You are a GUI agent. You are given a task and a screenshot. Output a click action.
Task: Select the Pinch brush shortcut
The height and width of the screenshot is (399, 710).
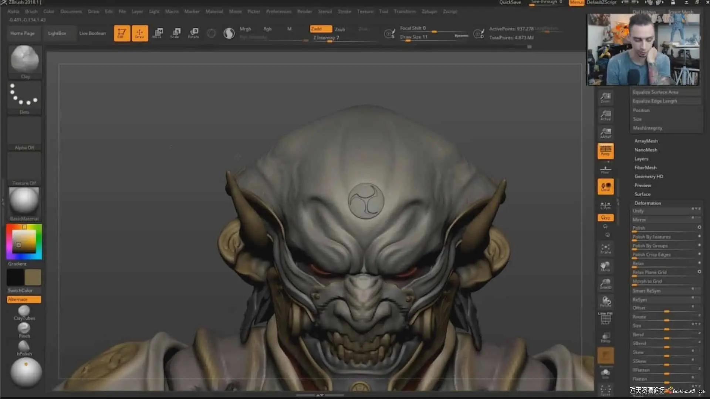[x=24, y=330]
